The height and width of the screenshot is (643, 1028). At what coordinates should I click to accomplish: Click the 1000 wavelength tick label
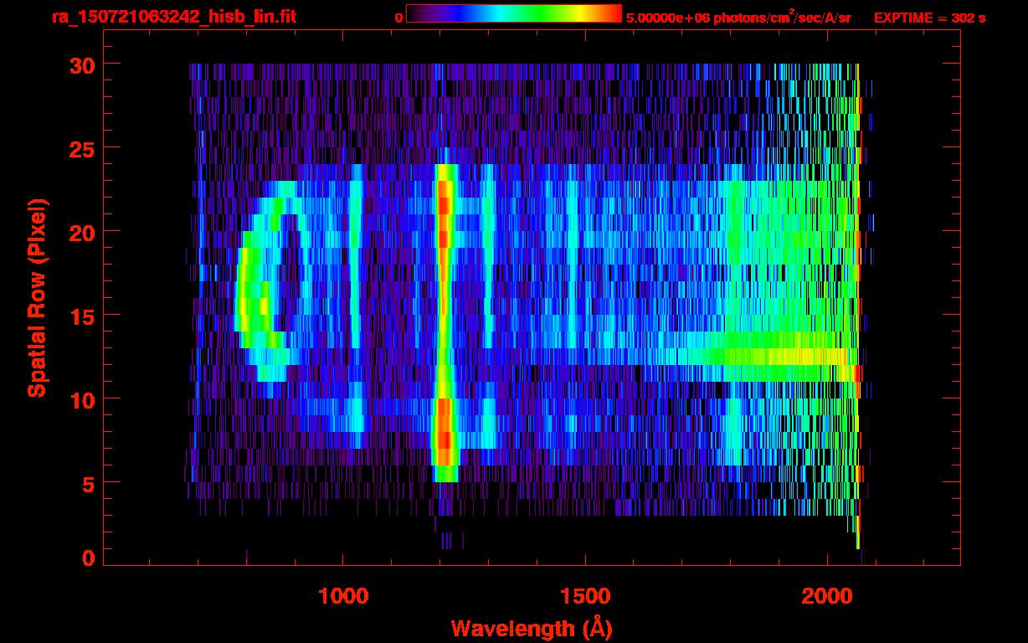click(343, 596)
